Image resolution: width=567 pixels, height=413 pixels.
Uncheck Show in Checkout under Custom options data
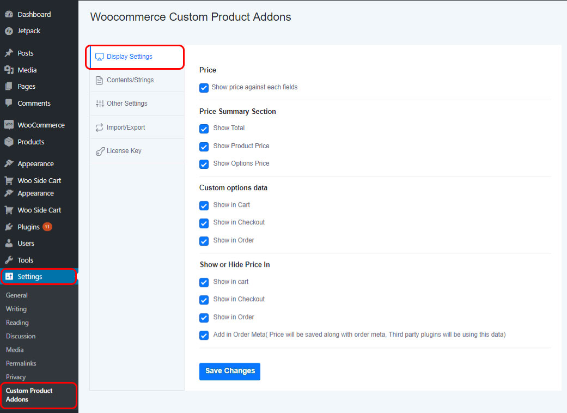pyautogui.click(x=204, y=223)
